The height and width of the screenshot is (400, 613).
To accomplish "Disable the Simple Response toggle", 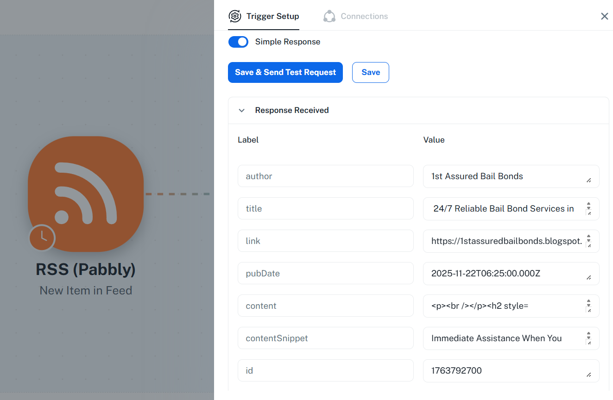I will [239, 42].
